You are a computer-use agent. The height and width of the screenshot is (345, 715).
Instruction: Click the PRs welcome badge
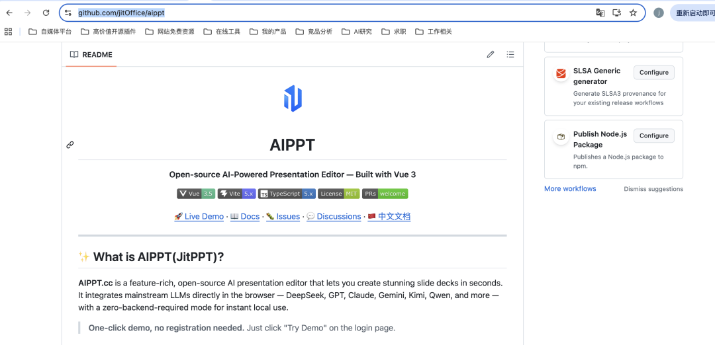[x=385, y=194]
